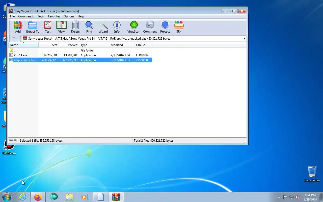Click CRC32 value FED80294
This screenshot has width=323, height=202.
[x=142, y=55]
